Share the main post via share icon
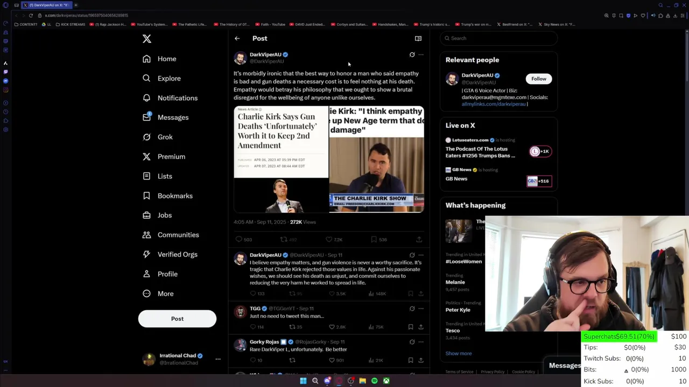Viewport: 689px width, 387px height. [x=419, y=239]
